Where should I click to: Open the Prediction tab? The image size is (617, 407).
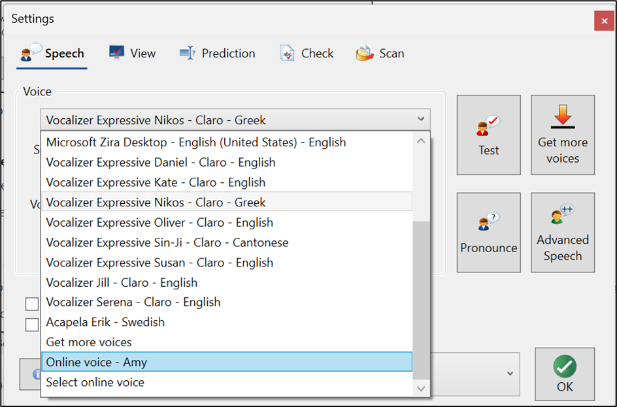(217, 54)
